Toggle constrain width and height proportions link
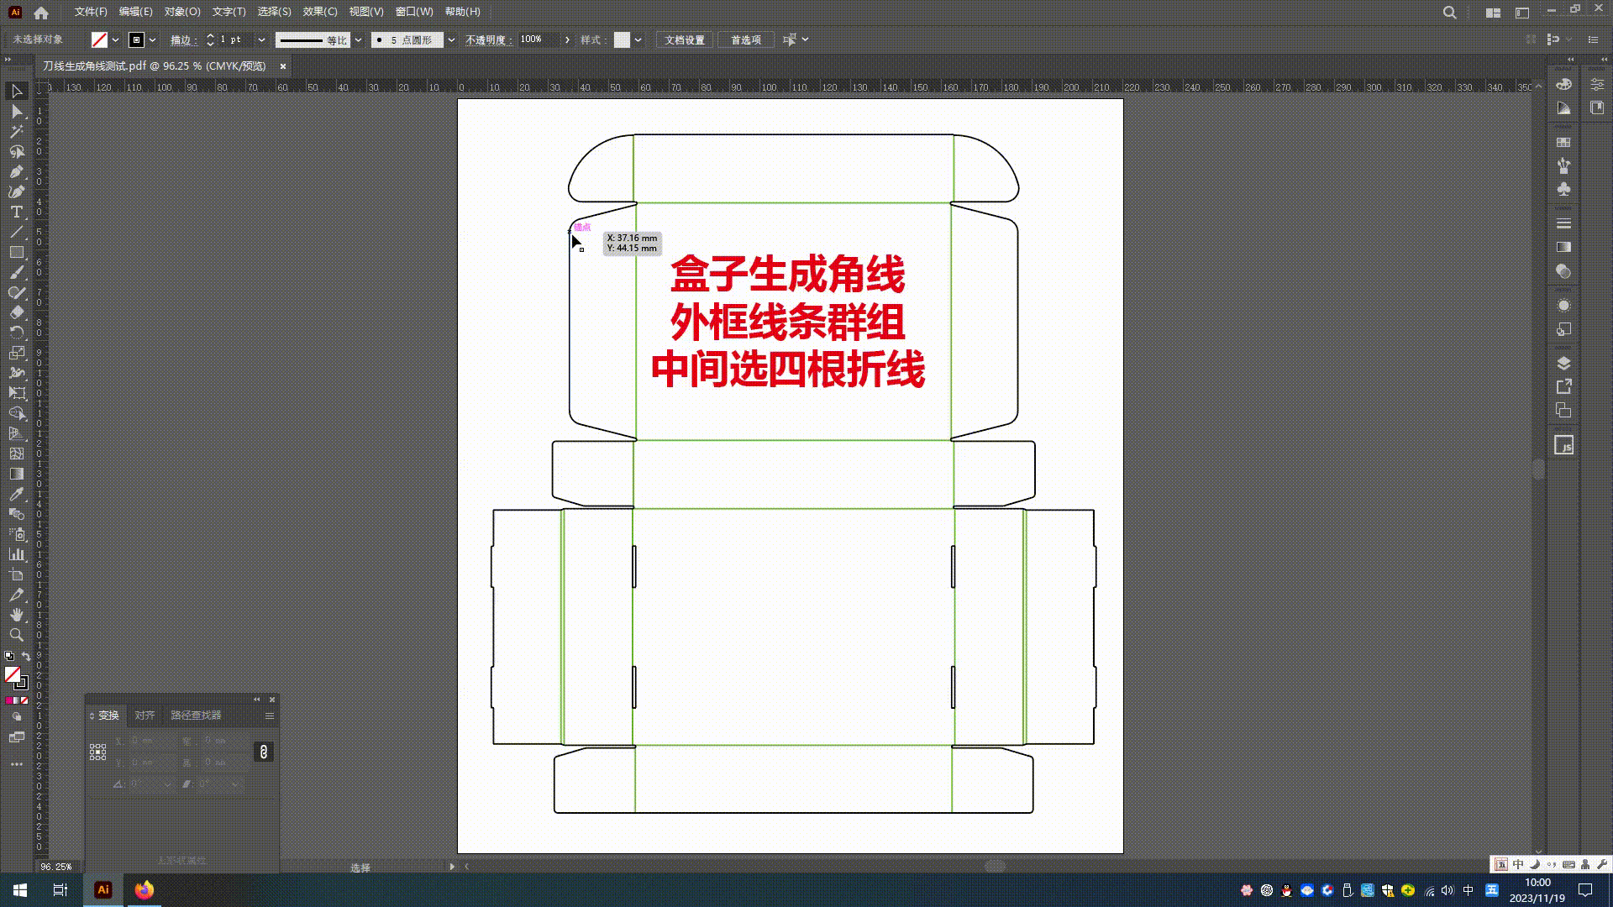 [x=264, y=752]
